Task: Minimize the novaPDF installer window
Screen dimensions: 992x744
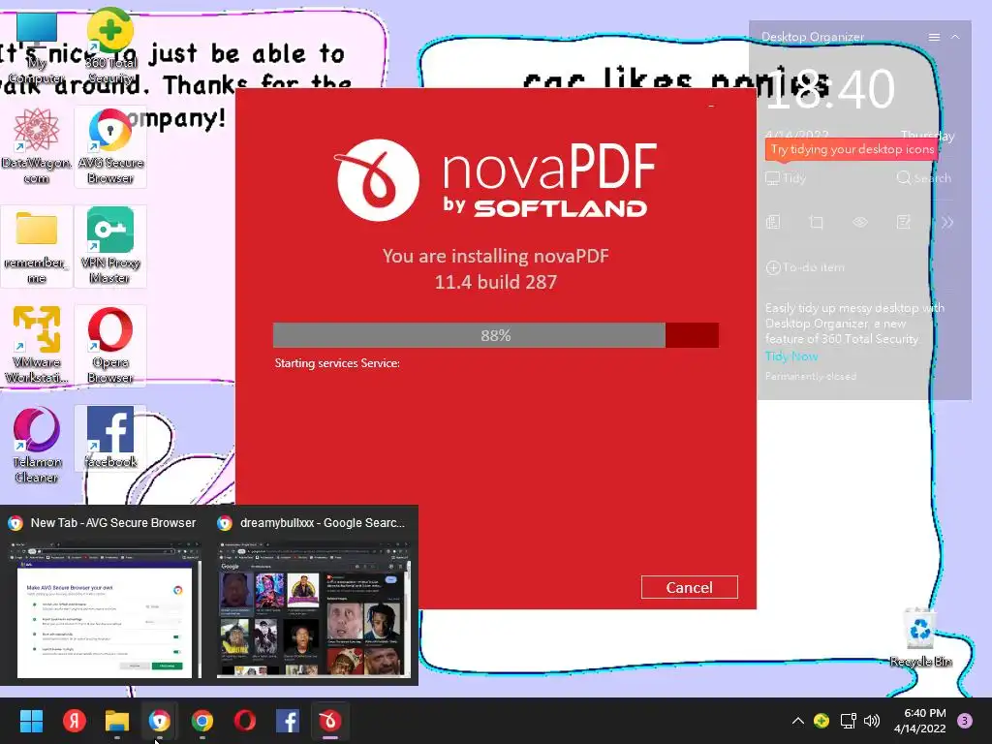Action: click(x=711, y=107)
